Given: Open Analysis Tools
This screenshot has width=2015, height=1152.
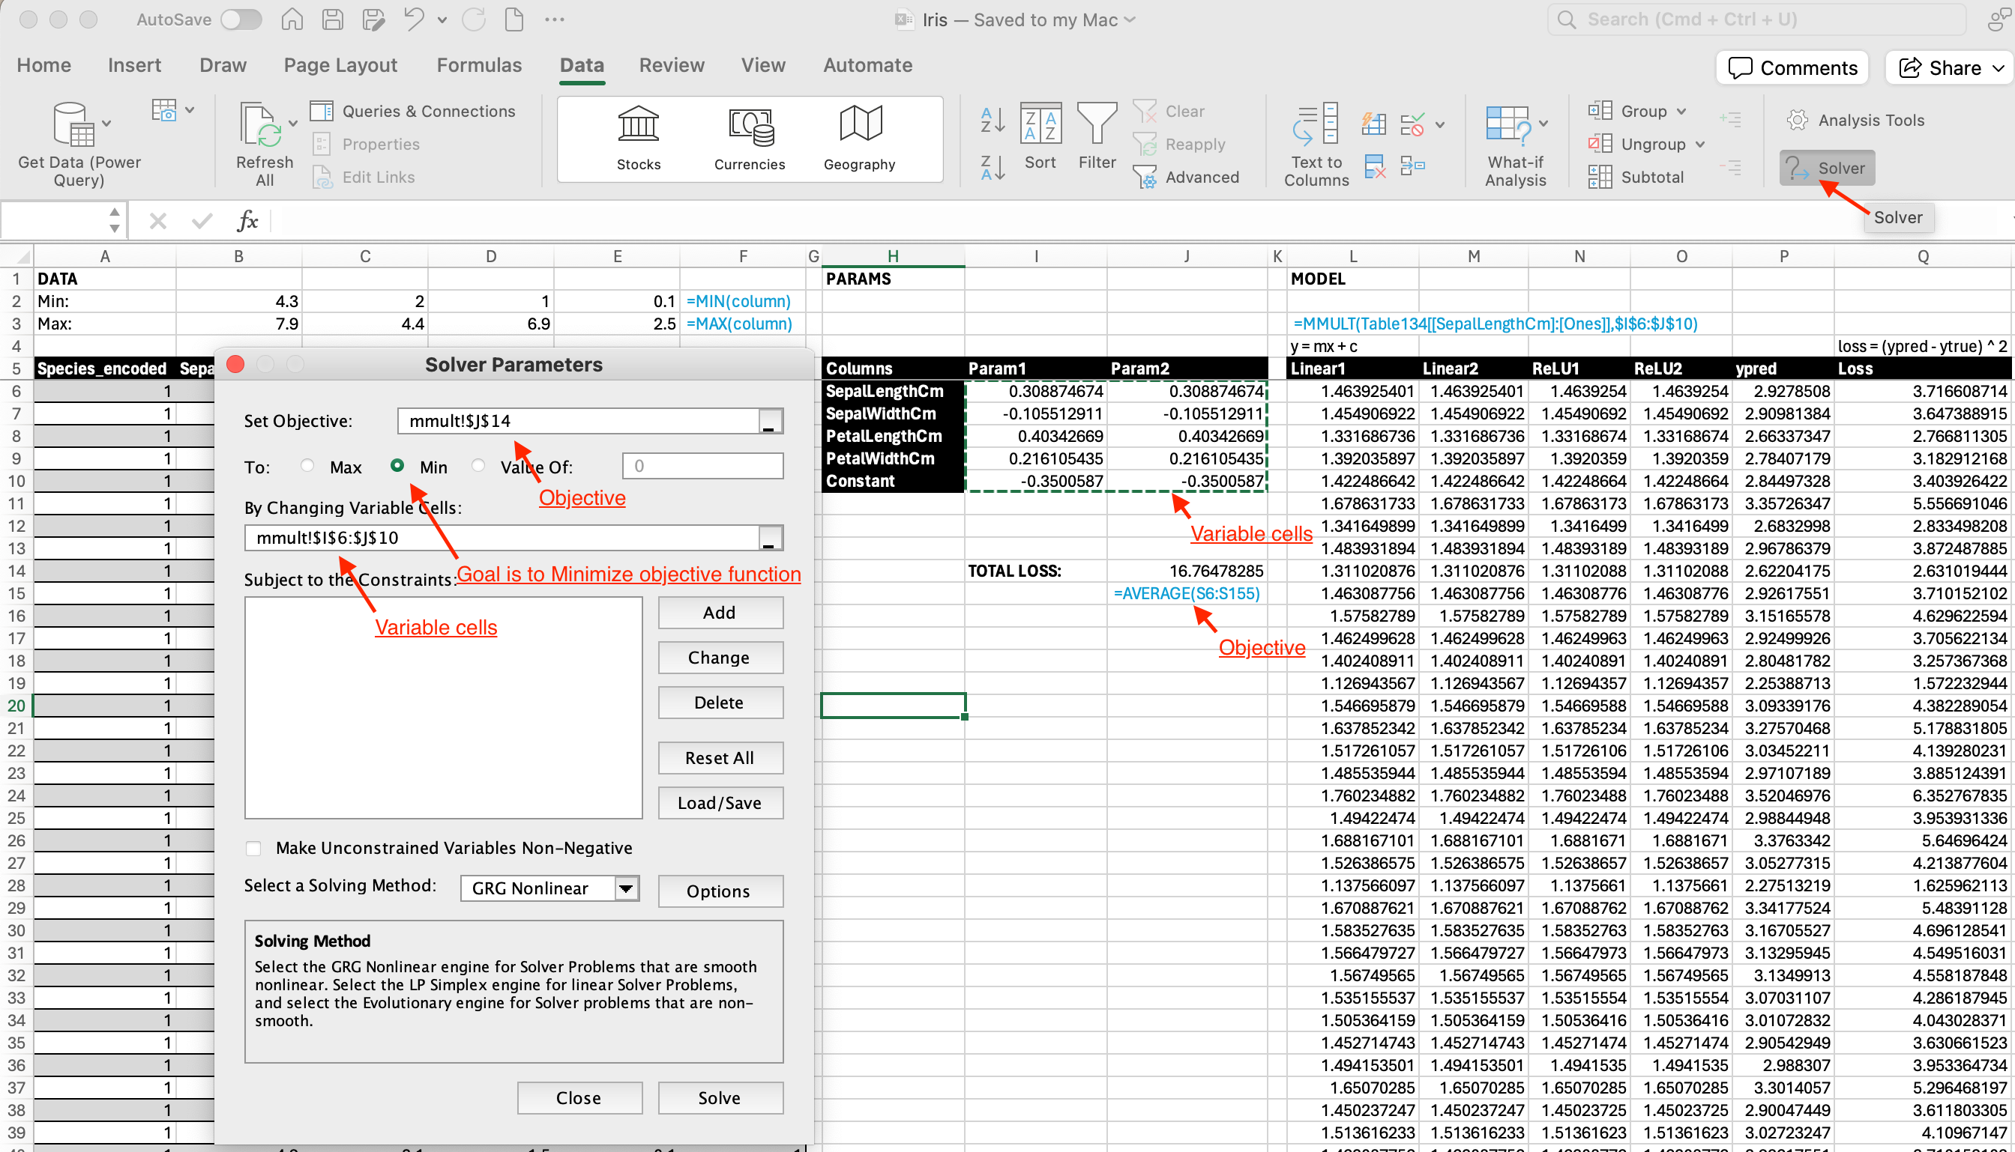Looking at the screenshot, I should pos(1855,121).
